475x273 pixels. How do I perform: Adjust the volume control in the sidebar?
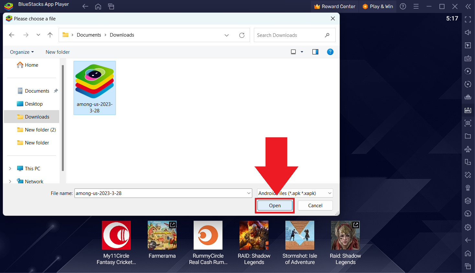tap(468, 32)
